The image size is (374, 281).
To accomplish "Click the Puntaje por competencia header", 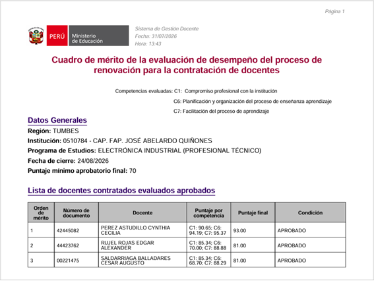I will 208,212.
